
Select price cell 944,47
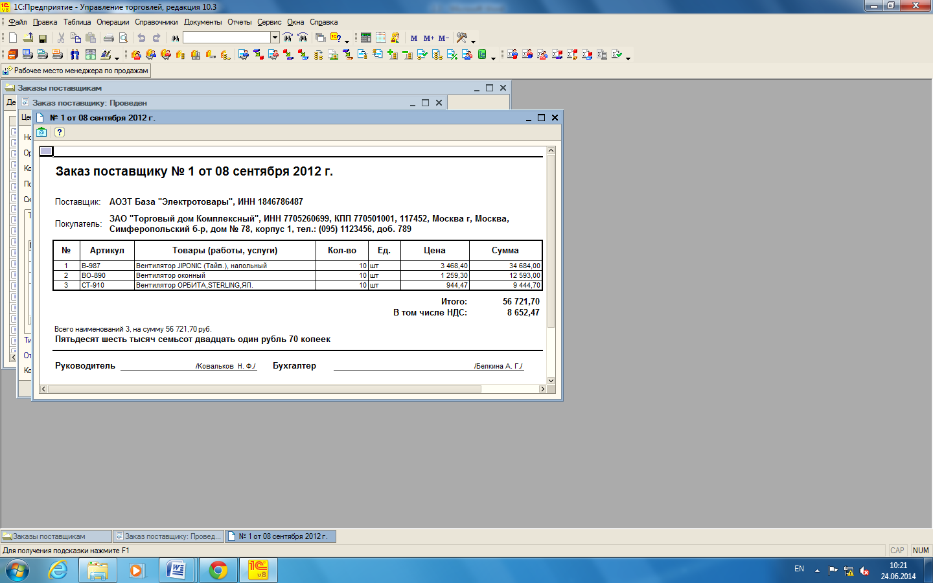click(435, 285)
